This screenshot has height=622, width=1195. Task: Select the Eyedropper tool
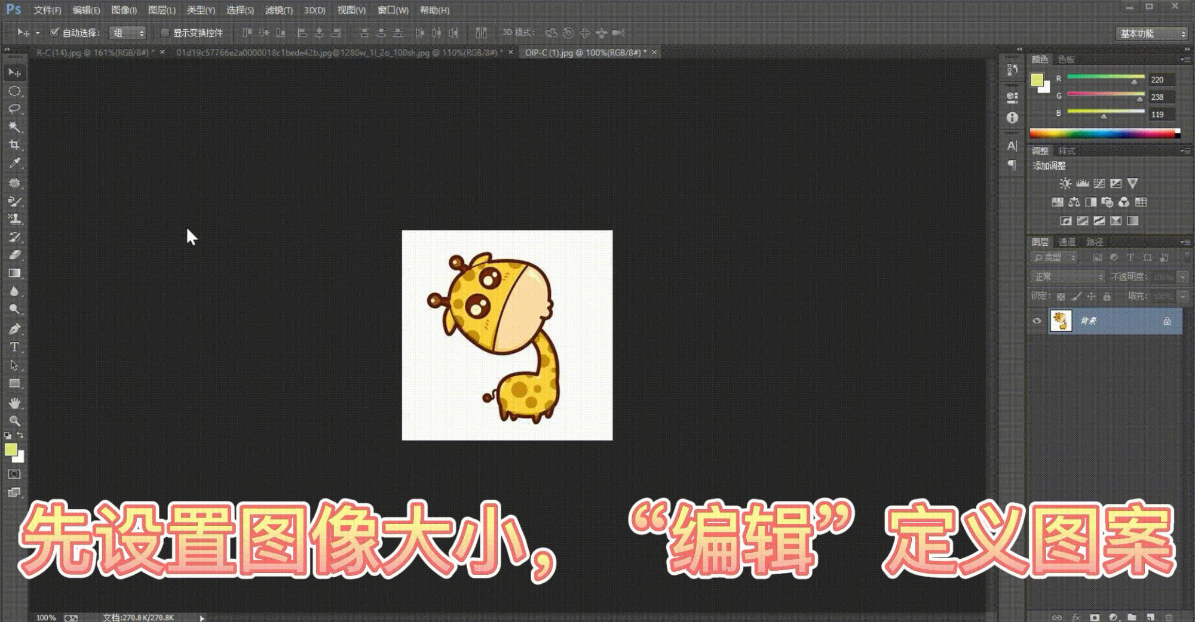click(14, 164)
